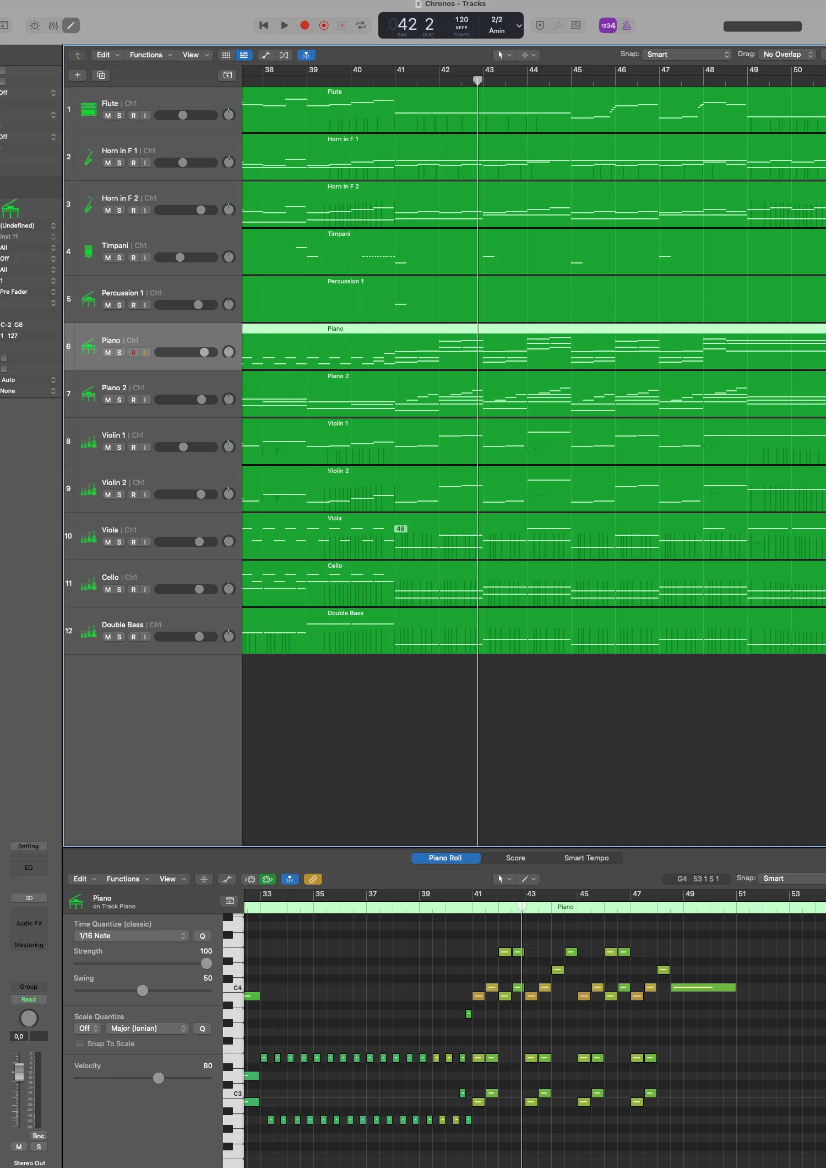Open the Snap Smart dropdown in Tracks area
826x1168 pixels.
(687, 54)
